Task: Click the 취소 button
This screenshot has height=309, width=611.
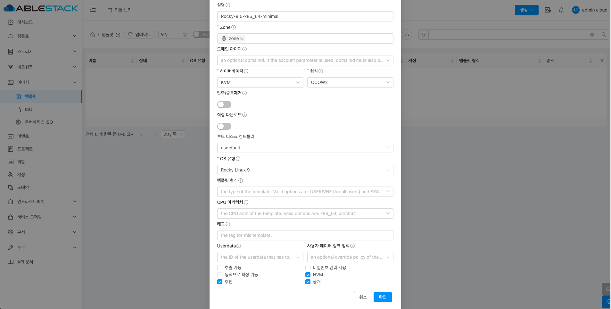Action: [363, 297]
